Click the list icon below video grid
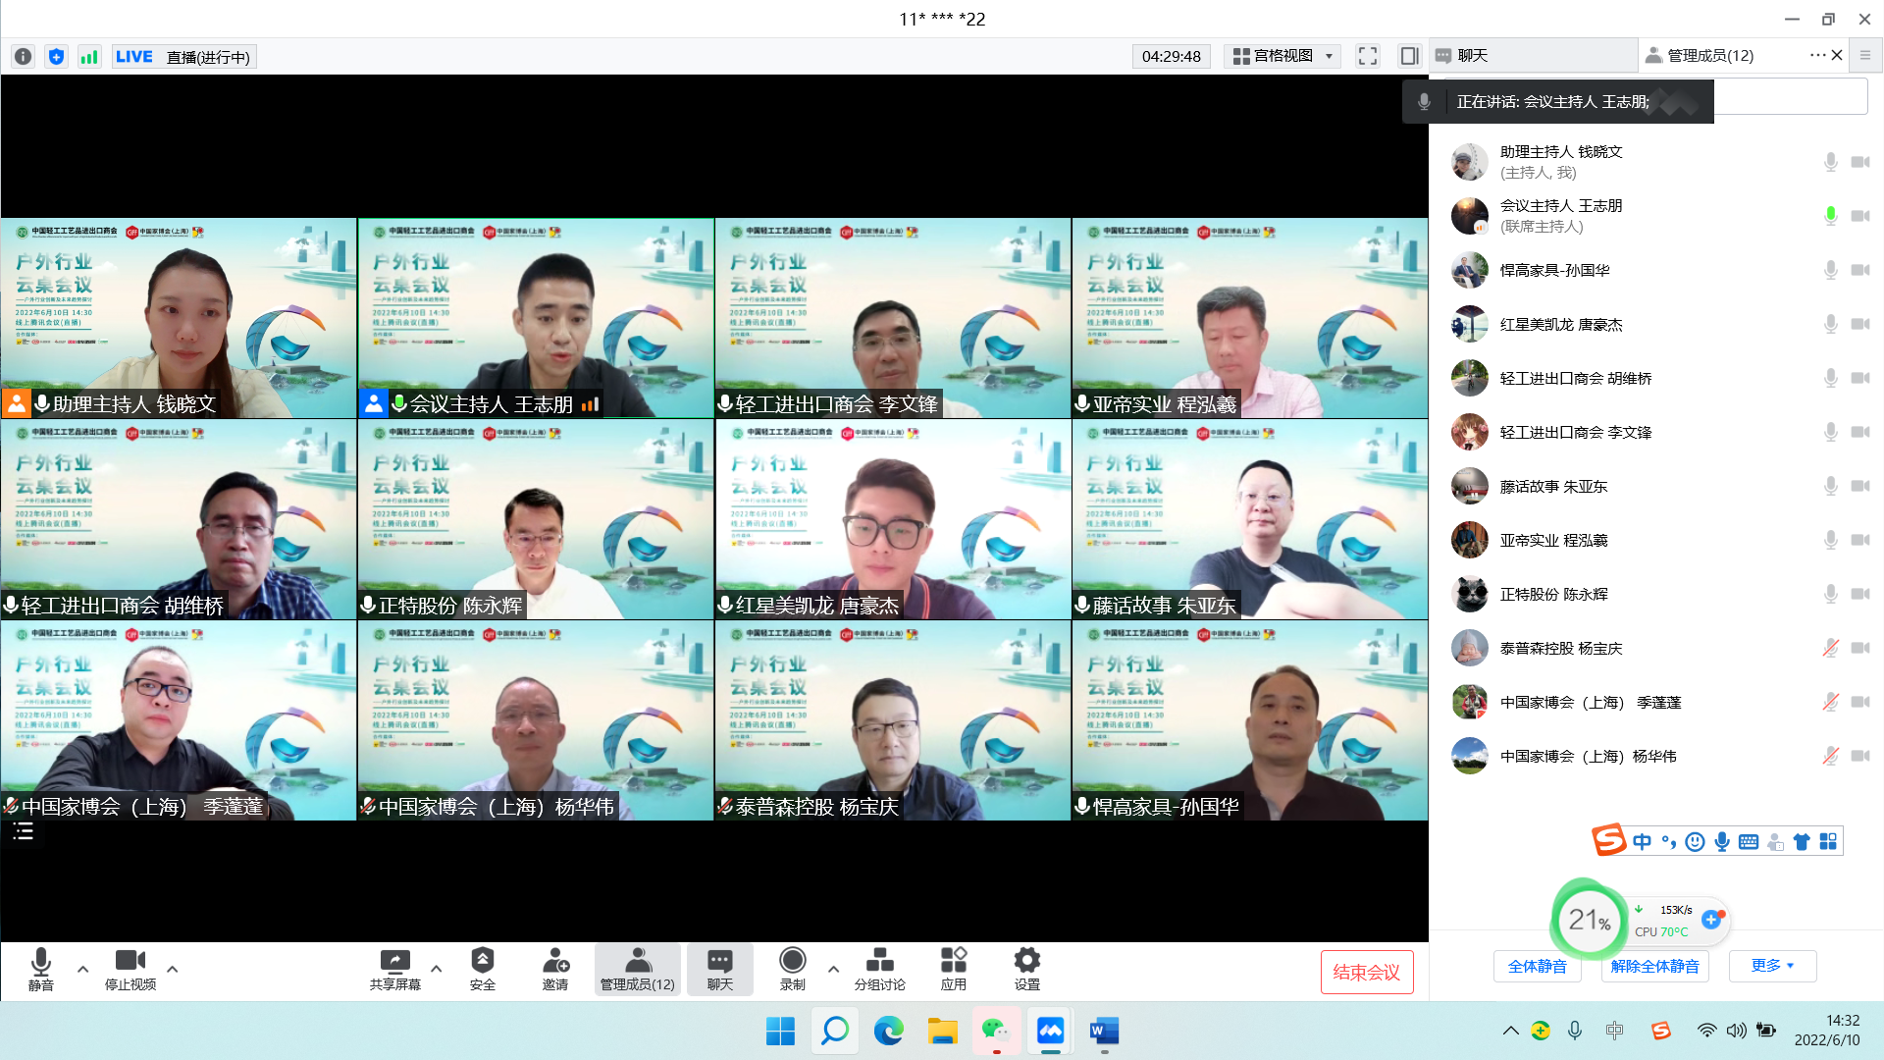The image size is (1884, 1060). coord(24,831)
